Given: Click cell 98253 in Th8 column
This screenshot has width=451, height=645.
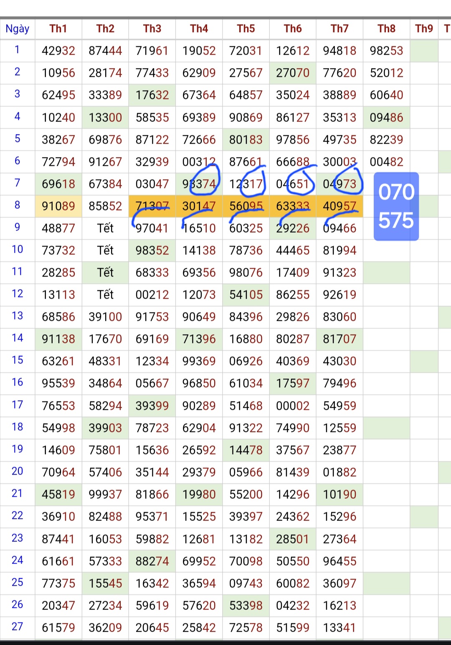Looking at the screenshot, I should click(386, 51).
